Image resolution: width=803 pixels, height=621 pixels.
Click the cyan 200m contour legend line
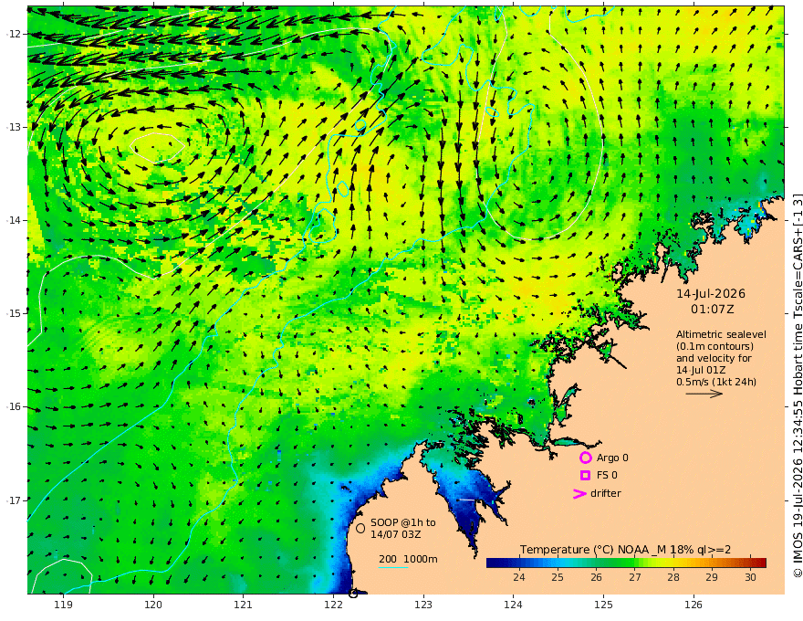393,567
